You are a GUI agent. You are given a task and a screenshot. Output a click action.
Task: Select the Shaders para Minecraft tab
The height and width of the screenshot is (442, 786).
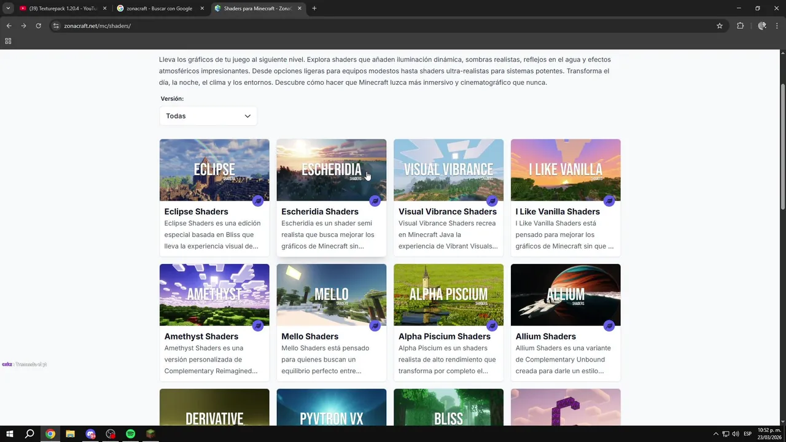[258, 9]
